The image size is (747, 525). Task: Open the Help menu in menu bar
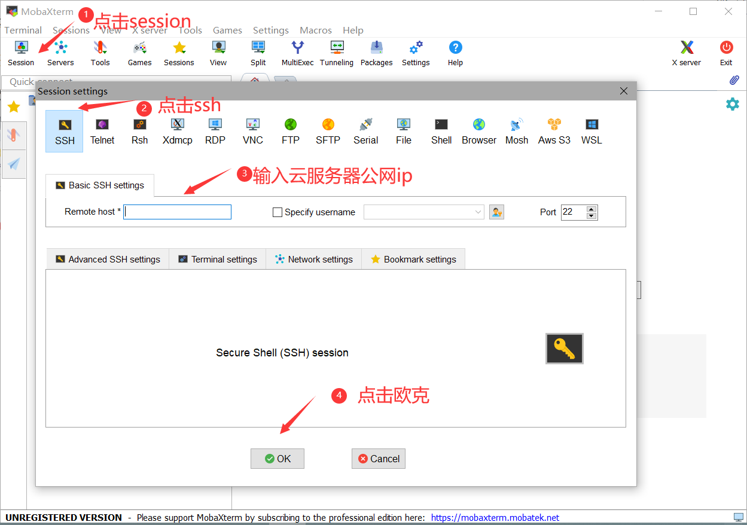click(353, 30)
